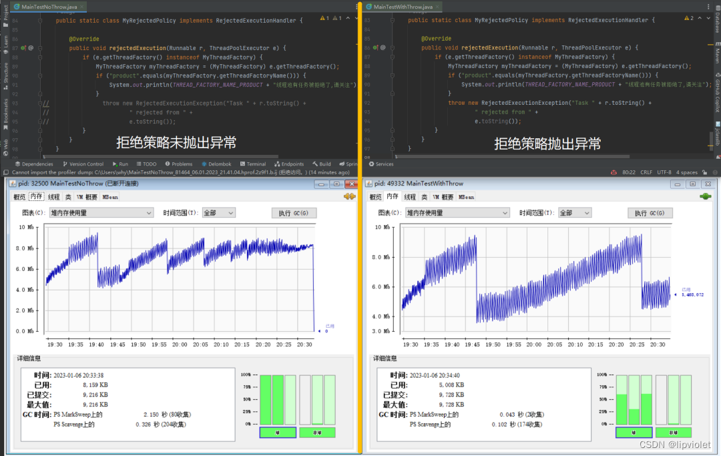This screenshot has height=456, width=721.
Task: Open the time range dropdown in MainTestWithThrow JConsole
Action: click(x=575, y=213)
